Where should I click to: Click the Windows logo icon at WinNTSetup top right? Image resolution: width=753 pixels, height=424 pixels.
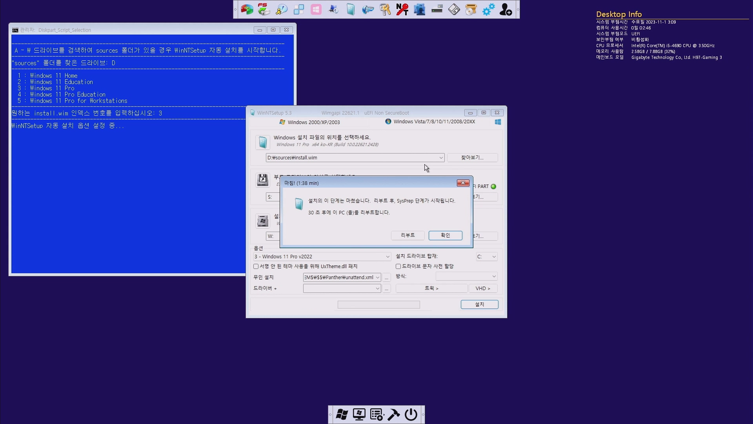(498, 122)
